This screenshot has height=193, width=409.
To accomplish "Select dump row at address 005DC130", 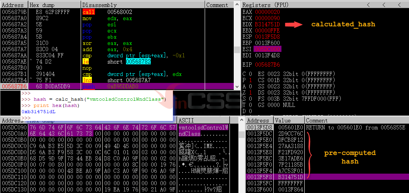I will pyautogui.click(x=115, y=189).
